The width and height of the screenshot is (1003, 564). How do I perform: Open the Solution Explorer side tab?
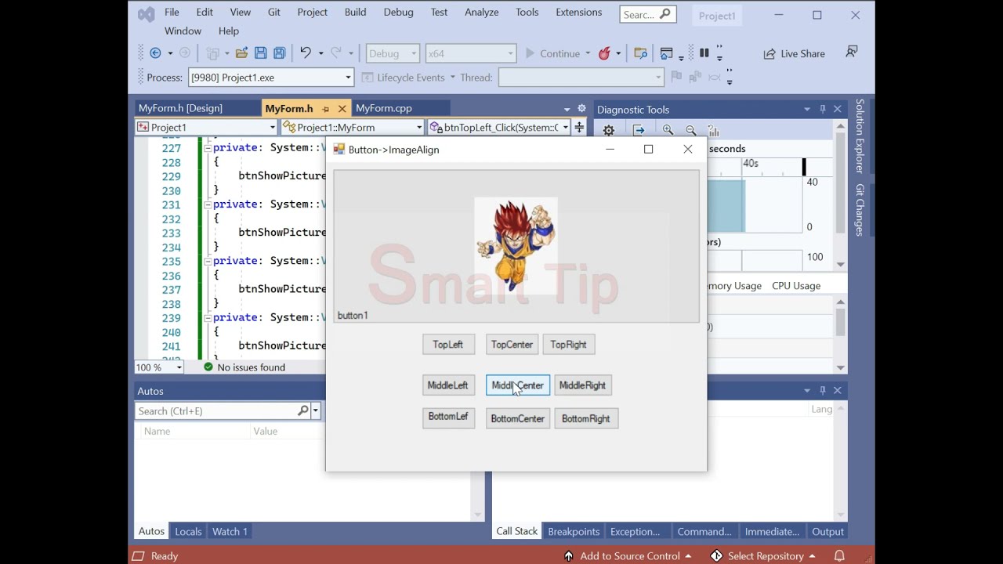coord(860,136)
